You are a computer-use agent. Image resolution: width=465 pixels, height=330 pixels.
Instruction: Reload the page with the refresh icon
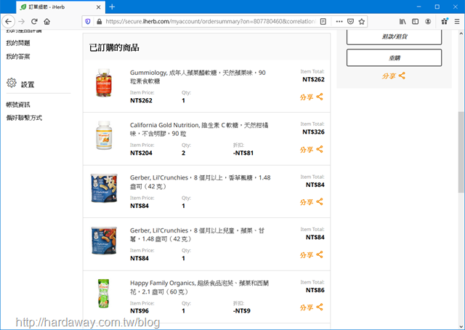(34, 21)
